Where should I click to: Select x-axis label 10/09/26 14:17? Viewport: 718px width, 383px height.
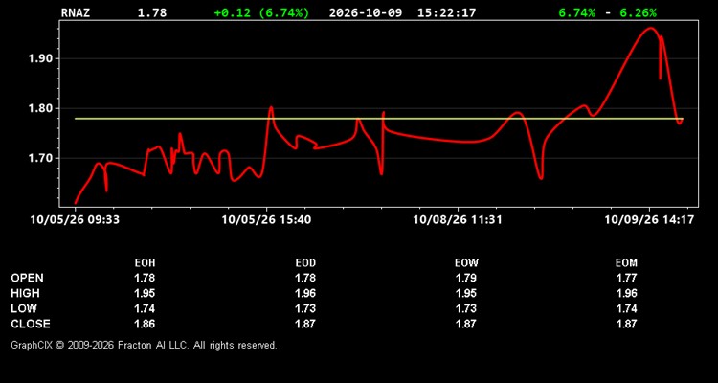pyautogui.click(x=649, y=220)
